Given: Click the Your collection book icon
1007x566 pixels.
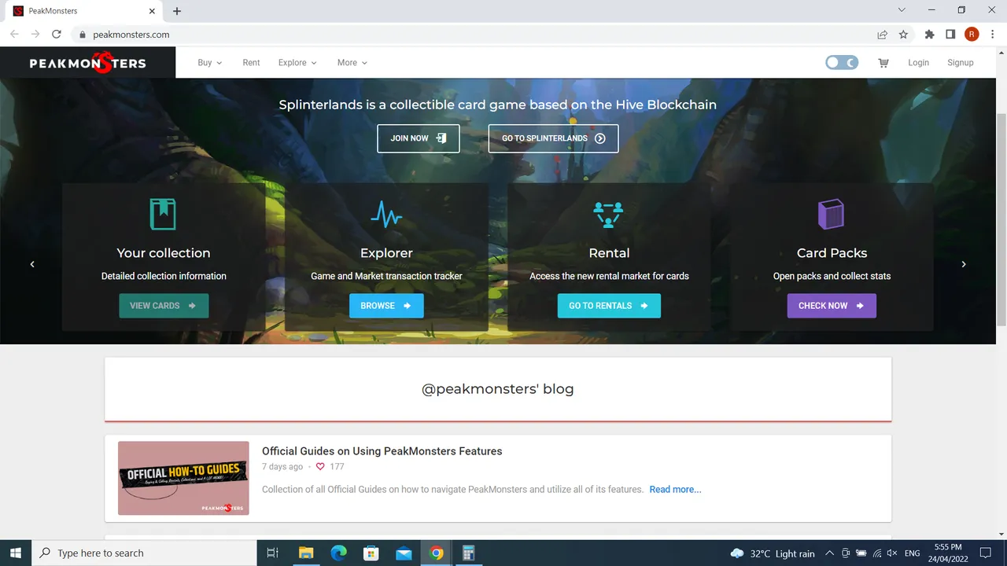Looking at the screenshot, I should point(163,214).
